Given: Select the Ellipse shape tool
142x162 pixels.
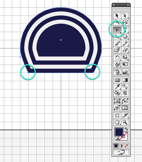Looking at the screenshot, I should (x=125, y=36).
